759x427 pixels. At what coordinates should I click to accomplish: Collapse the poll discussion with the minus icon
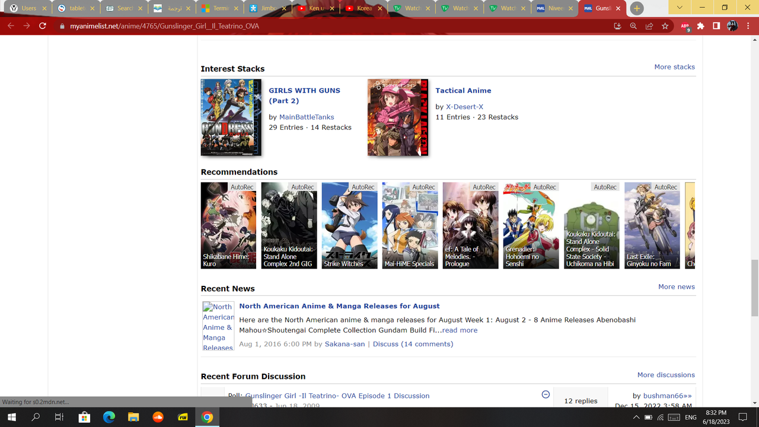point(546,394)
